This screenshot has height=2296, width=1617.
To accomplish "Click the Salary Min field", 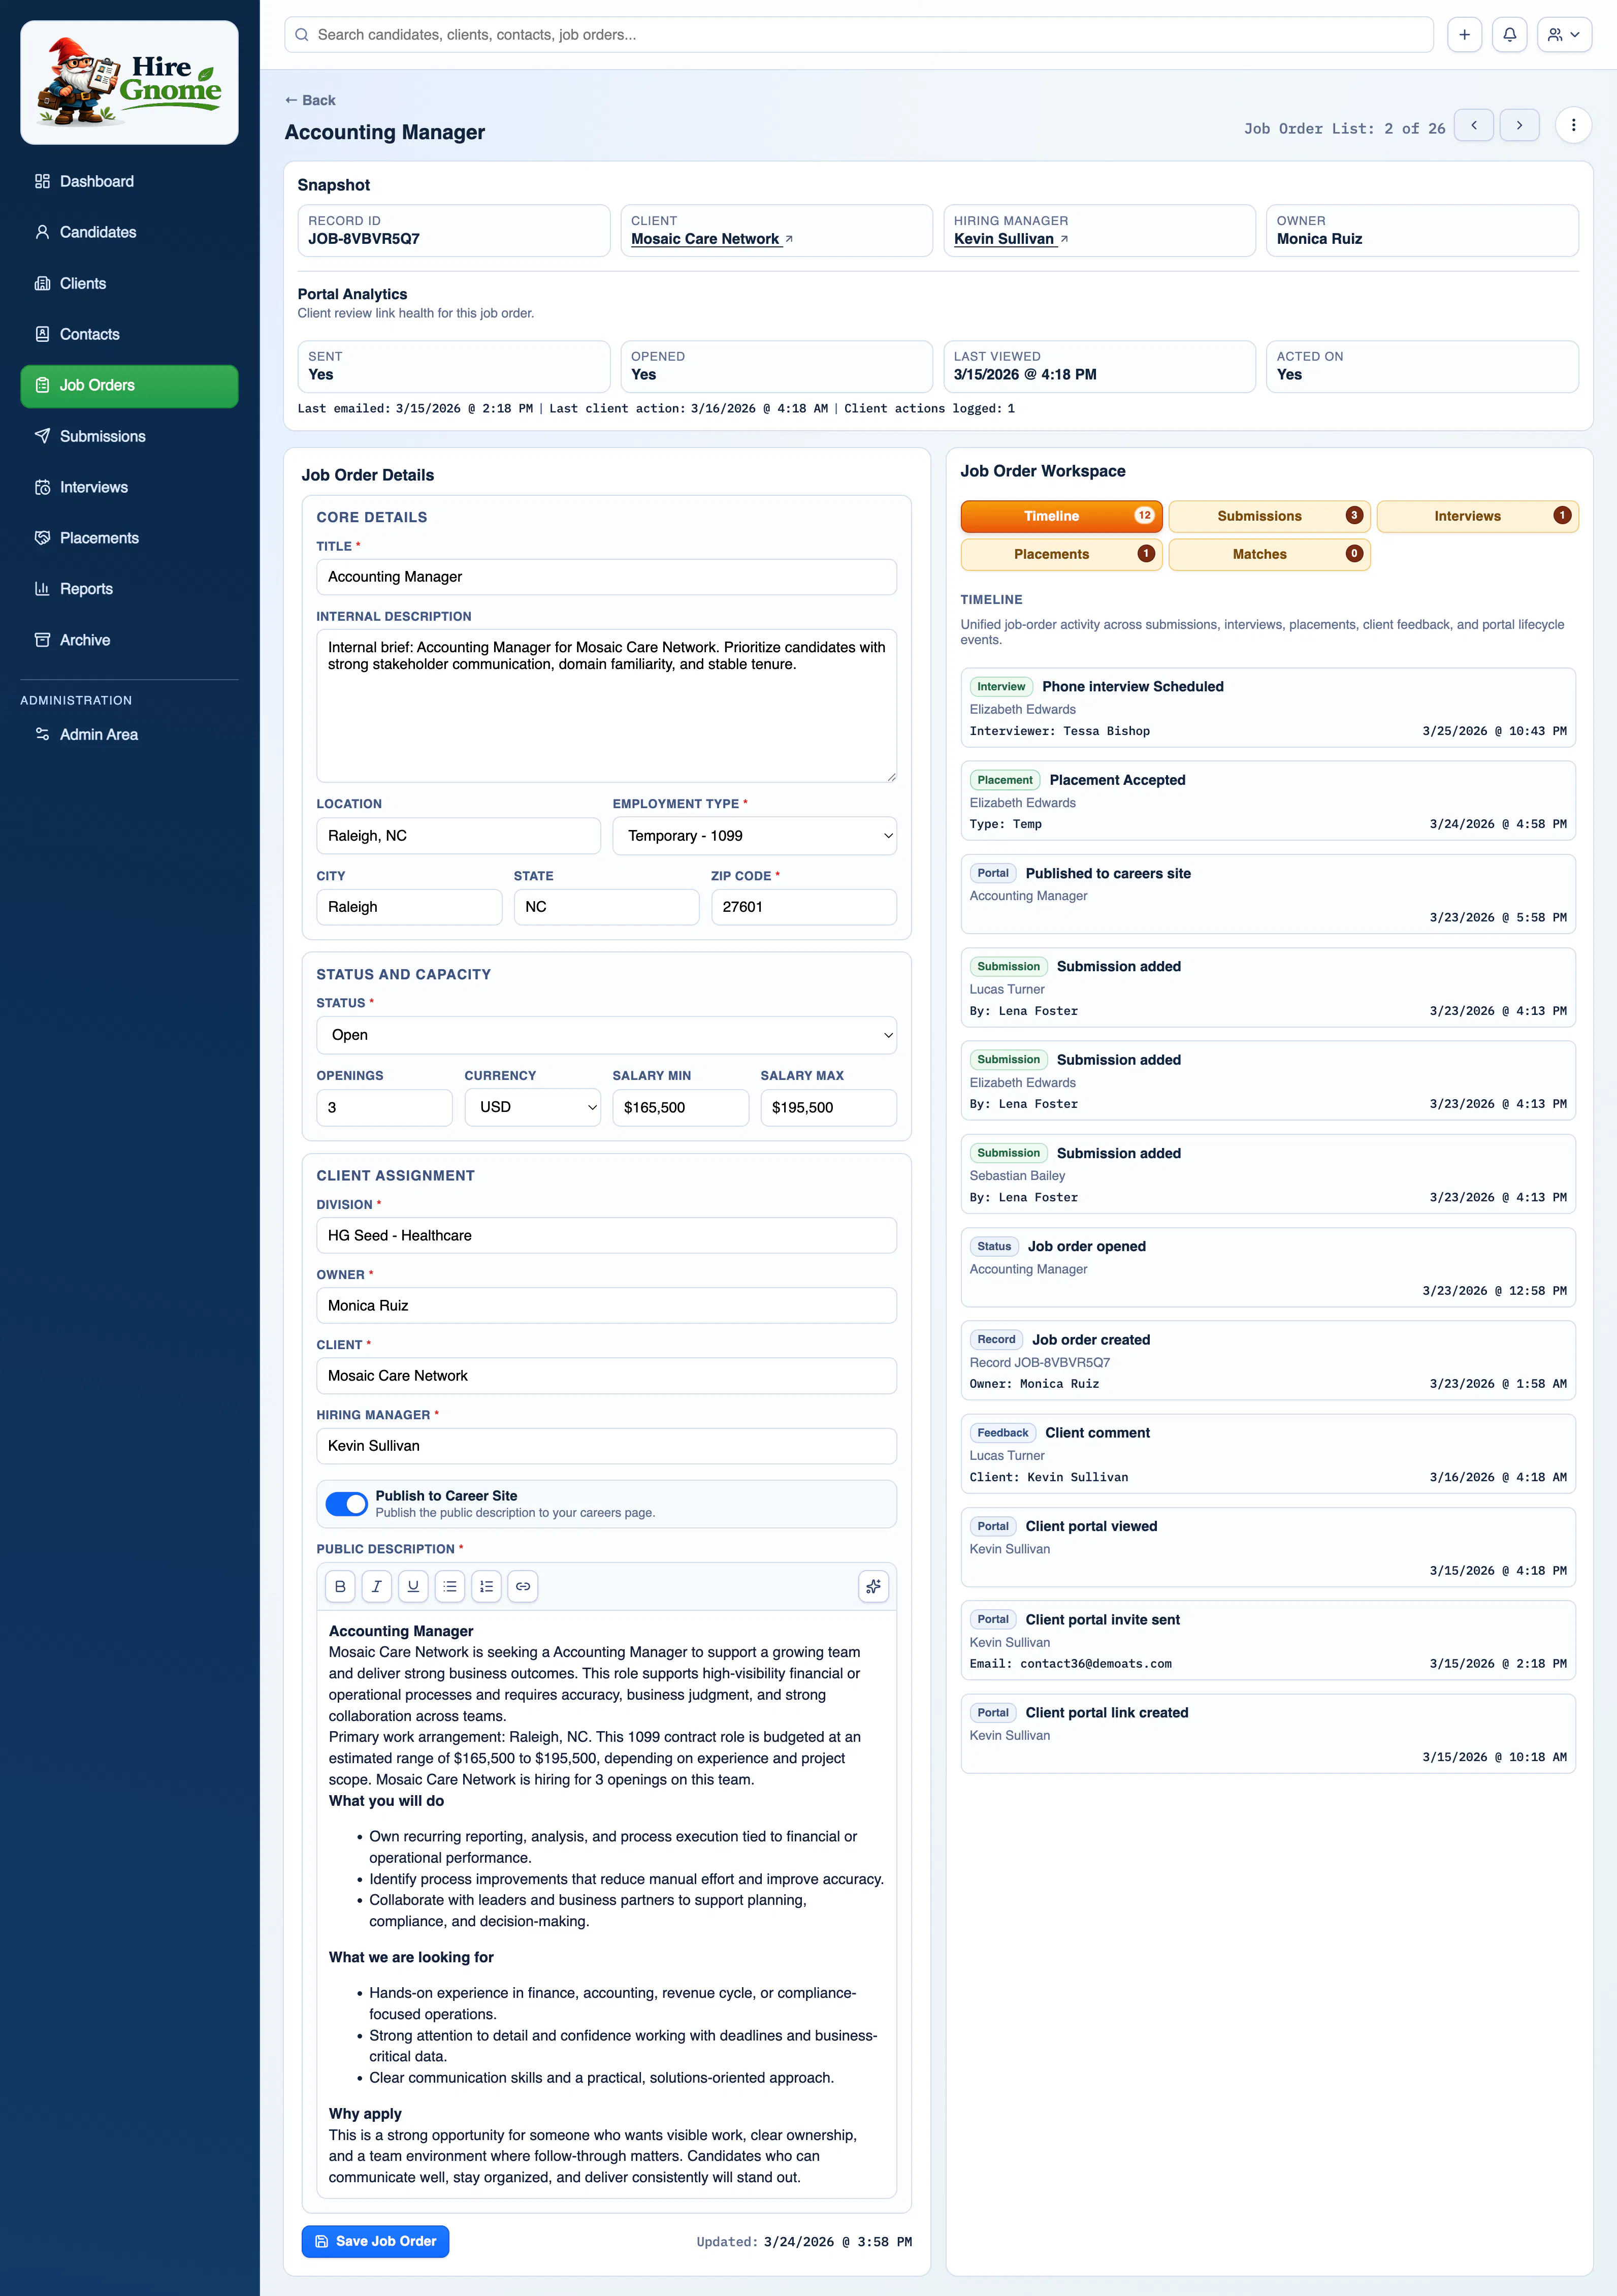I will [680, 1108].
